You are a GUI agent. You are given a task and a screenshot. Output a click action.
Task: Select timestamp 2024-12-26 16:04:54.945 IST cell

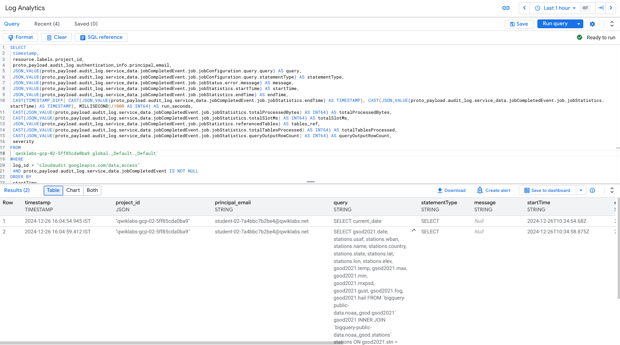57,221
